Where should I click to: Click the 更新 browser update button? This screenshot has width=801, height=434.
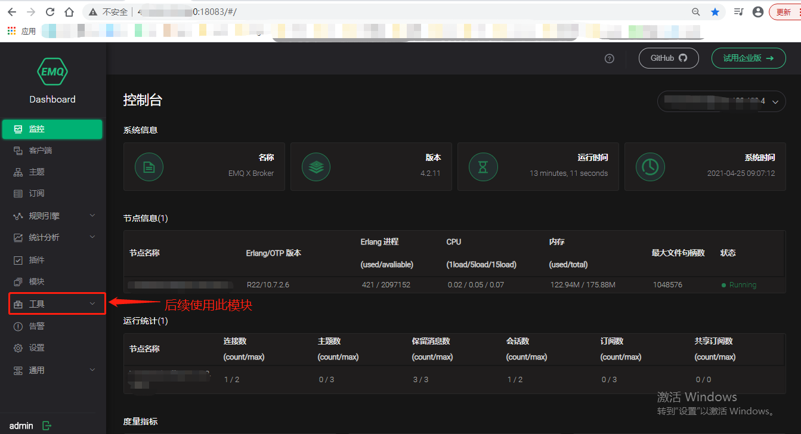click(x=785, y=12)
